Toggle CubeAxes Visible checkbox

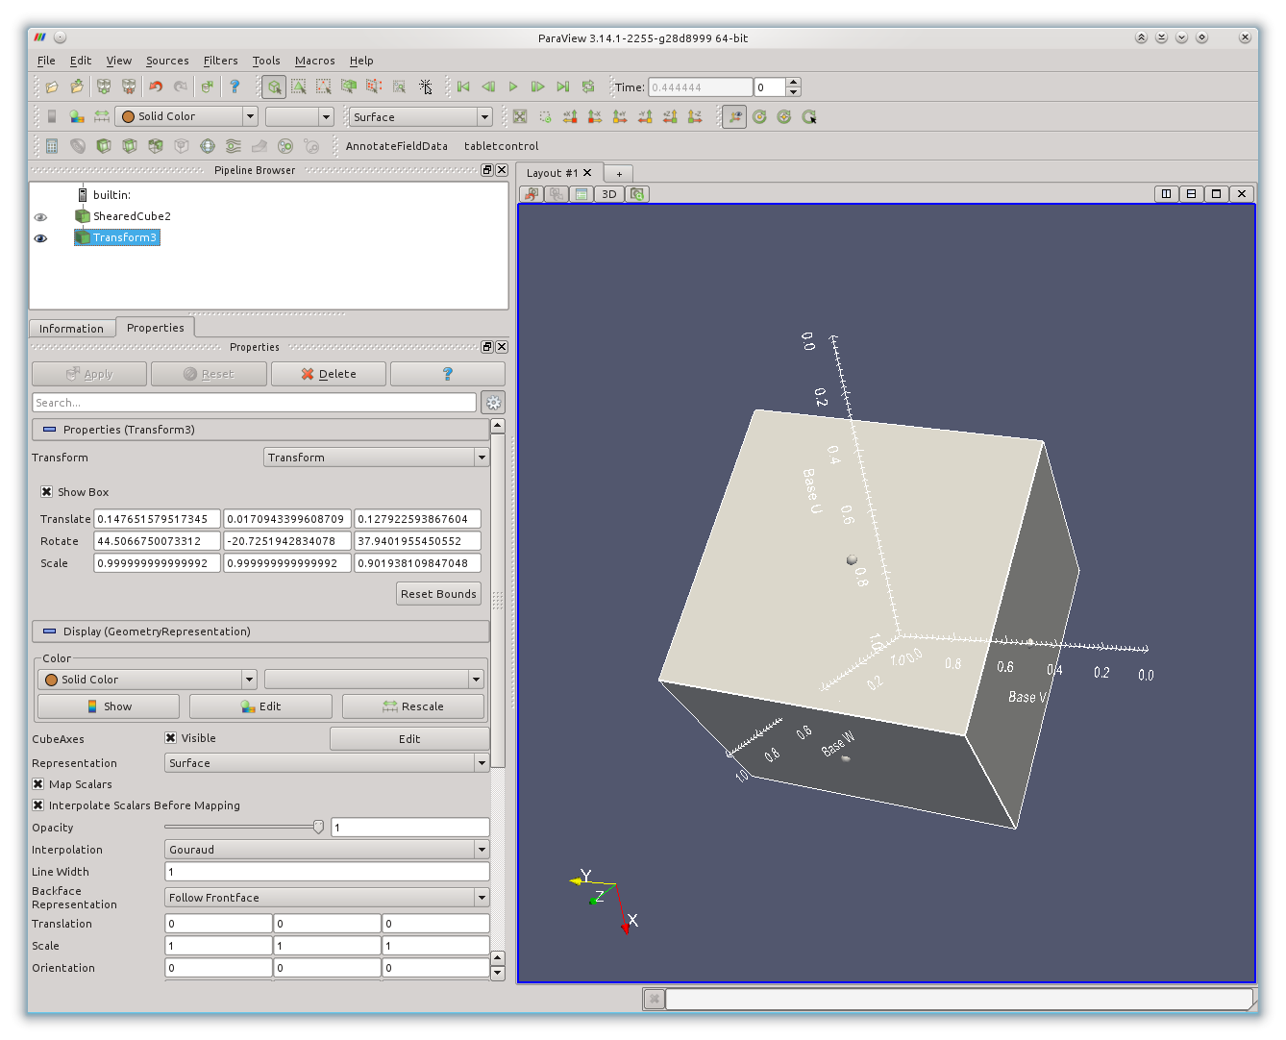click(170, 738)
